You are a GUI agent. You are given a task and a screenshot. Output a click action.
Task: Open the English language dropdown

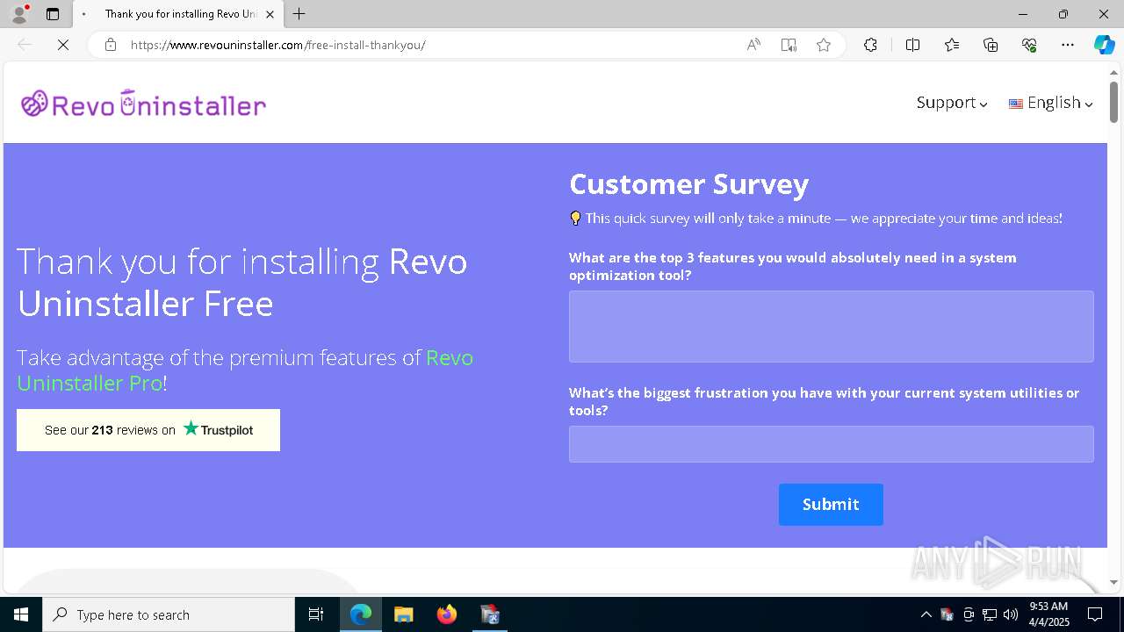[x=1051, y=103]
